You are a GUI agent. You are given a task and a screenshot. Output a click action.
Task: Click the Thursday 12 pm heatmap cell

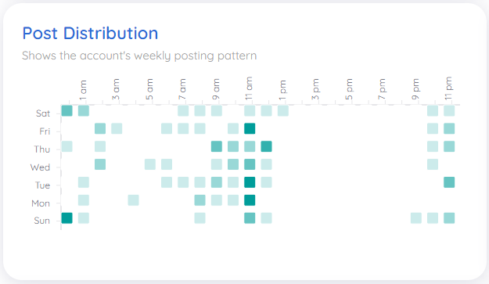coord(266,146)
